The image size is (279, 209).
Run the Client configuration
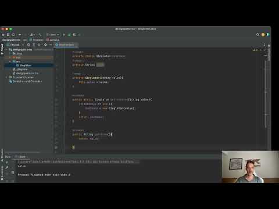coord(64,35)
